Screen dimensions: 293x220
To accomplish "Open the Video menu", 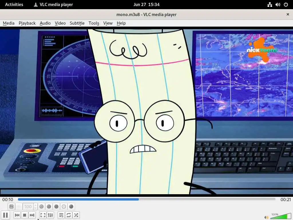I will (x=60, y=23).
